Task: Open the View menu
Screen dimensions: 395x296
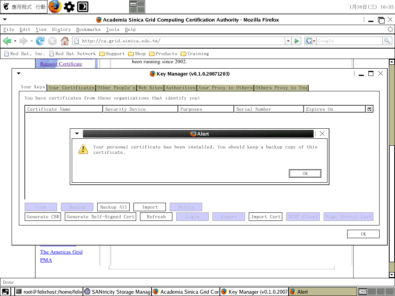Action: coord(41,29)
